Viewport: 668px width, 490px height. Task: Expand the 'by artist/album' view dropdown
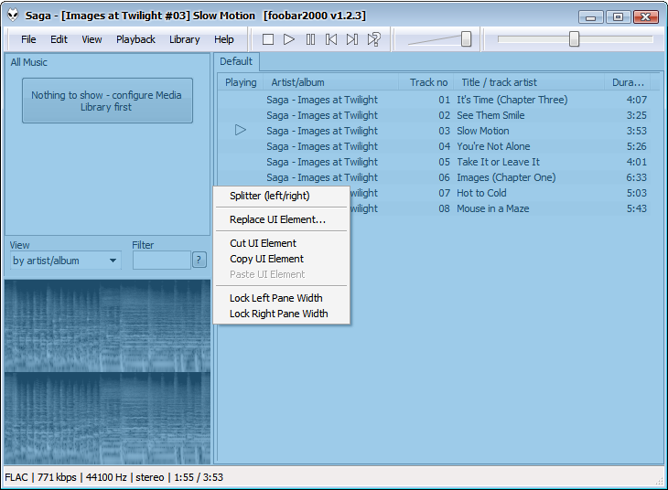point(66,261)
